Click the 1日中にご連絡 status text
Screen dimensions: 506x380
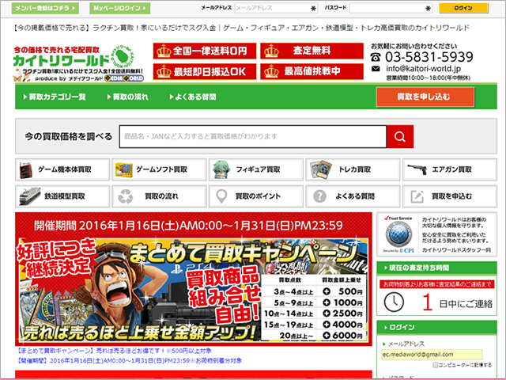click(x=457, y=302)
